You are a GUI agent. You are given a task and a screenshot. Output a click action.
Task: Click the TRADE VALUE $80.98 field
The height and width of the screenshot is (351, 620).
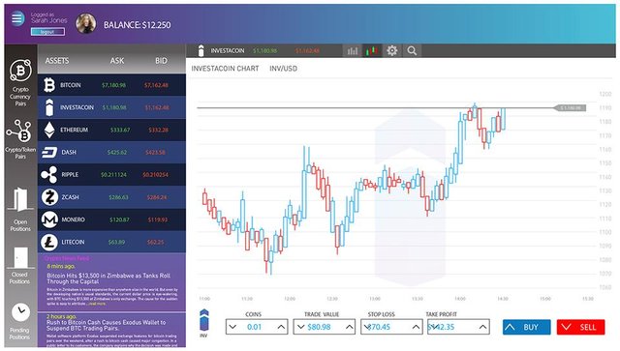[x=325, y=327]
